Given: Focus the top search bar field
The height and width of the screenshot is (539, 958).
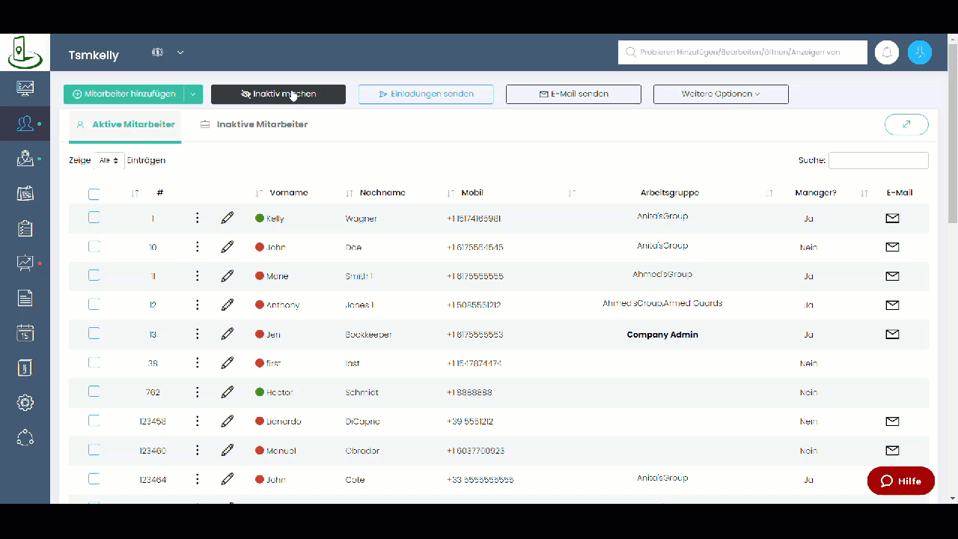Looking at the screenshot, I should pos(742,52).
